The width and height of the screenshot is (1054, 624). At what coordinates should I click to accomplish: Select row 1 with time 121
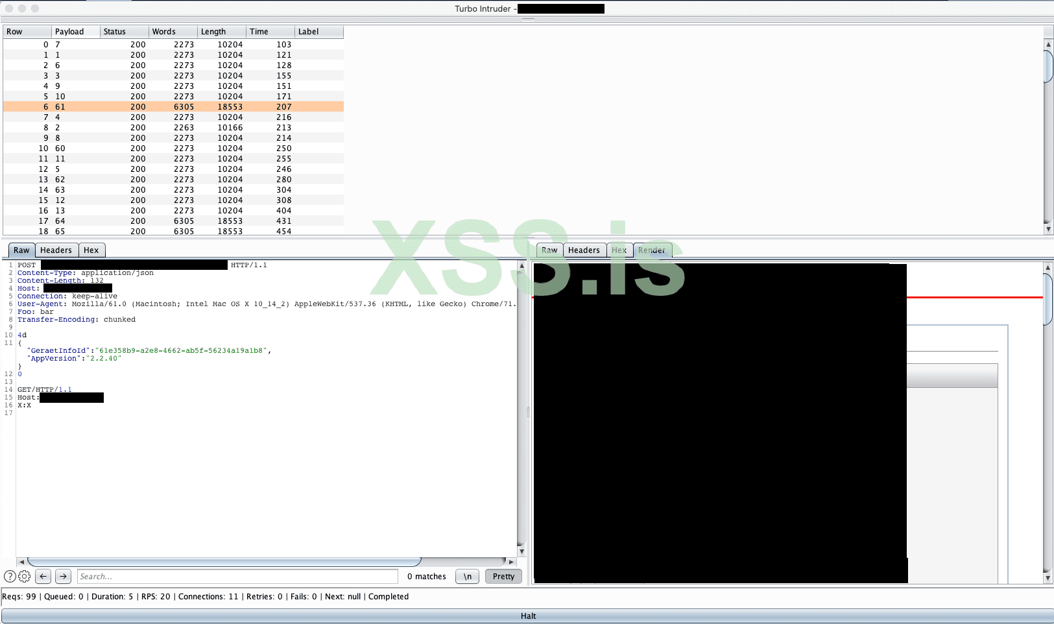coord(173,55)
